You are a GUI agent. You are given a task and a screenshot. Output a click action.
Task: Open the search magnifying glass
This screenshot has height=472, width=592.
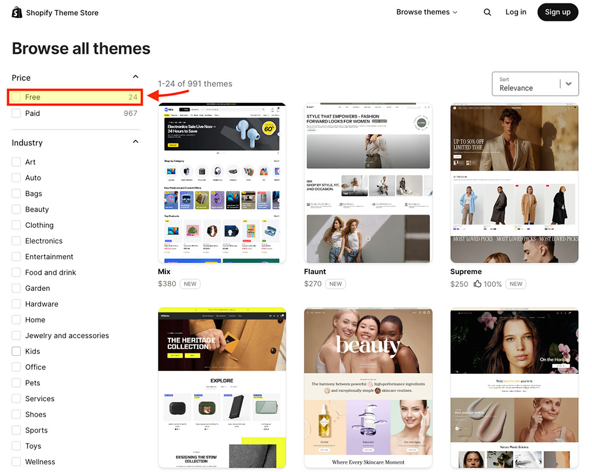coord(487,12)
